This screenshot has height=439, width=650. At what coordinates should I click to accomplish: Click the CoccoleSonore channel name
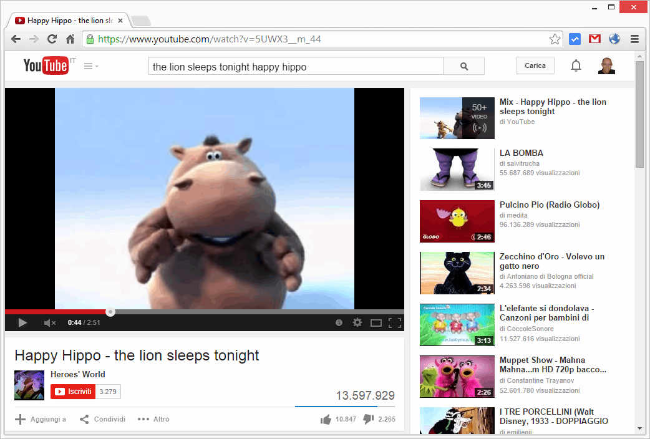pos(530,329)
